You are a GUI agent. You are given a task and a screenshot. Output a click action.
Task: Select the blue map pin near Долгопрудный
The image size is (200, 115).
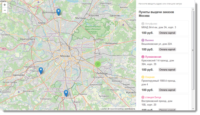click(x=59, y=12)
